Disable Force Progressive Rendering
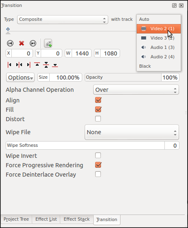 click(x=98, y=165)
